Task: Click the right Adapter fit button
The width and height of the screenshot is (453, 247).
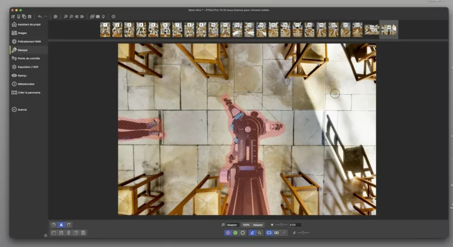Action: tap(258, 225)
